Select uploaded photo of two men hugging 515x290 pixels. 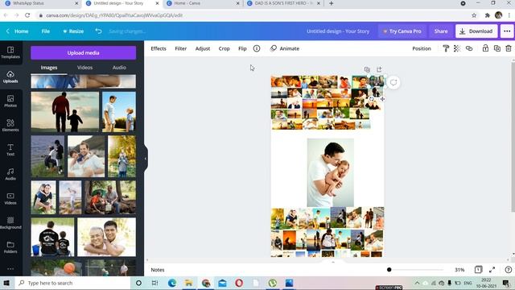coord(106,237)
